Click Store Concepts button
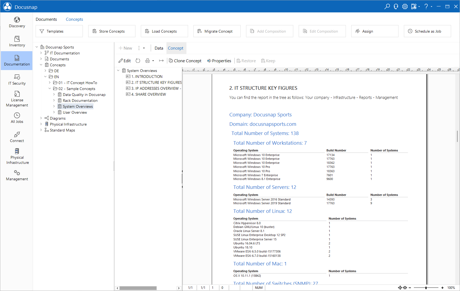The width and height of the screenshot is (460, 291). 112,31
